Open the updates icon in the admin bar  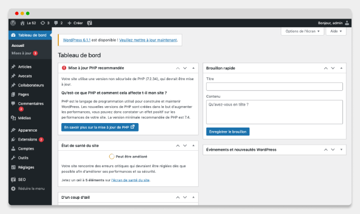click(x=45, y=23)
